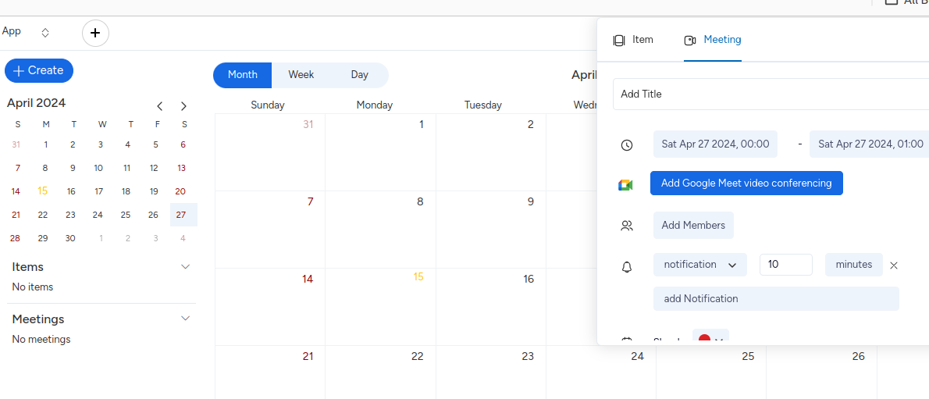Click Add Google Meet video conferencing
The height and width of the screenshot is (399, 929).
click(746, 183)
